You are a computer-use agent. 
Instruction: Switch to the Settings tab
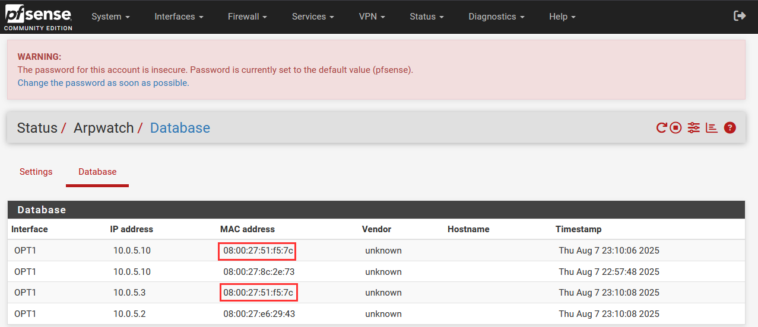point(36,172)
